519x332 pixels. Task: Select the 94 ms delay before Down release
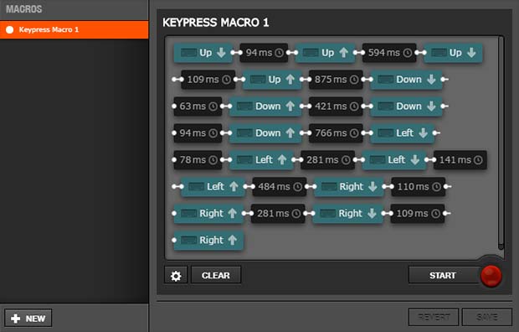(198, 133)
